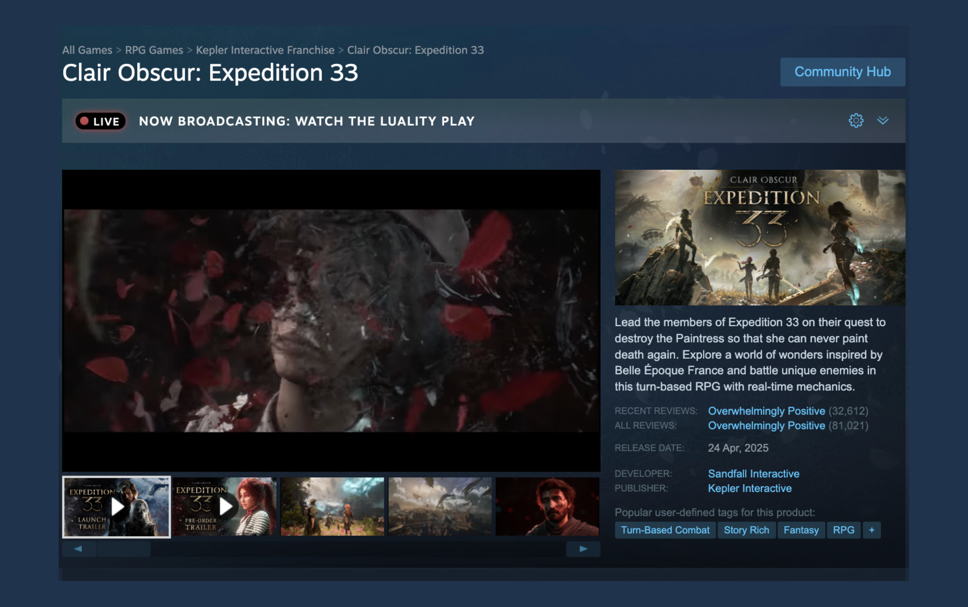
Task: Select the bearded man screenshot thumbnail
Action: click(547, 507)
